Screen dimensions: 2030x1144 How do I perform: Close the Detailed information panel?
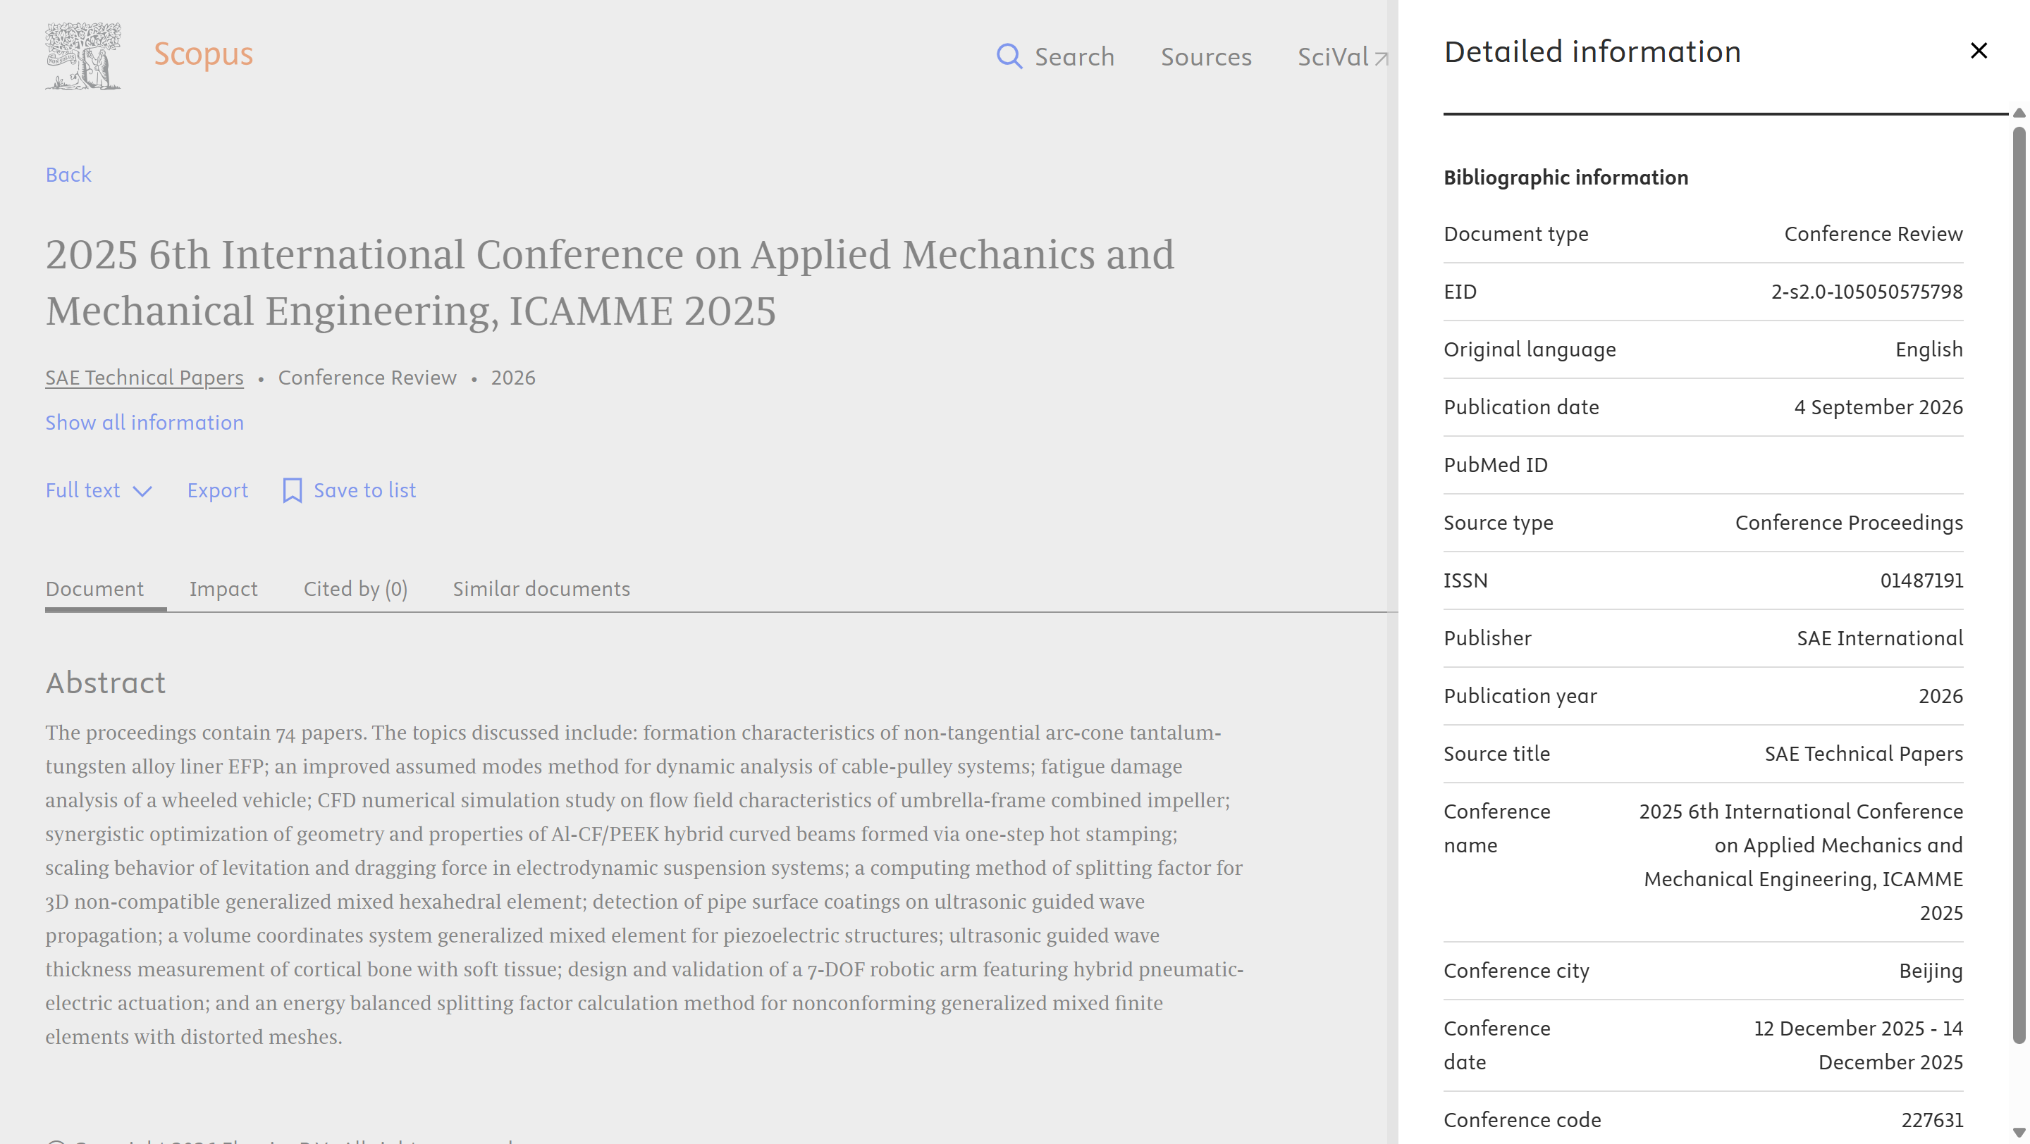[1979, 51]
